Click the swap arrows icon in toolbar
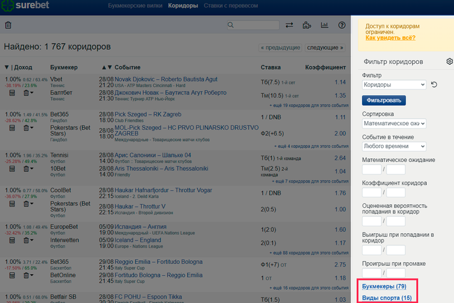The image size is (454, 303). click(x=289, y=25)
